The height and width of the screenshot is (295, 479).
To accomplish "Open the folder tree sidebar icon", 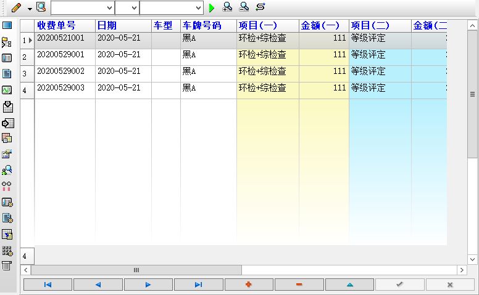I will pyautogui.click(x=7, y=42).
